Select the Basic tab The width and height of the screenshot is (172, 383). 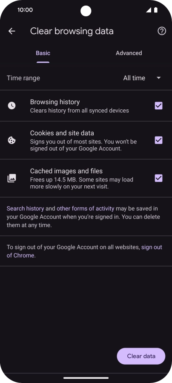click(43, 53)
